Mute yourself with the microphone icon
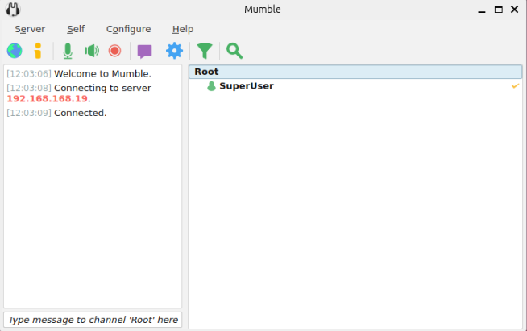The image size is (527, 331). point(68,51)
